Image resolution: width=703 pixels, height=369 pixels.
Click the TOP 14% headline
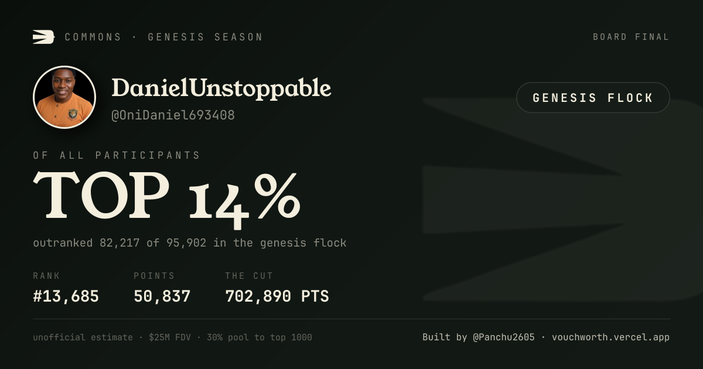click(167, 197)
